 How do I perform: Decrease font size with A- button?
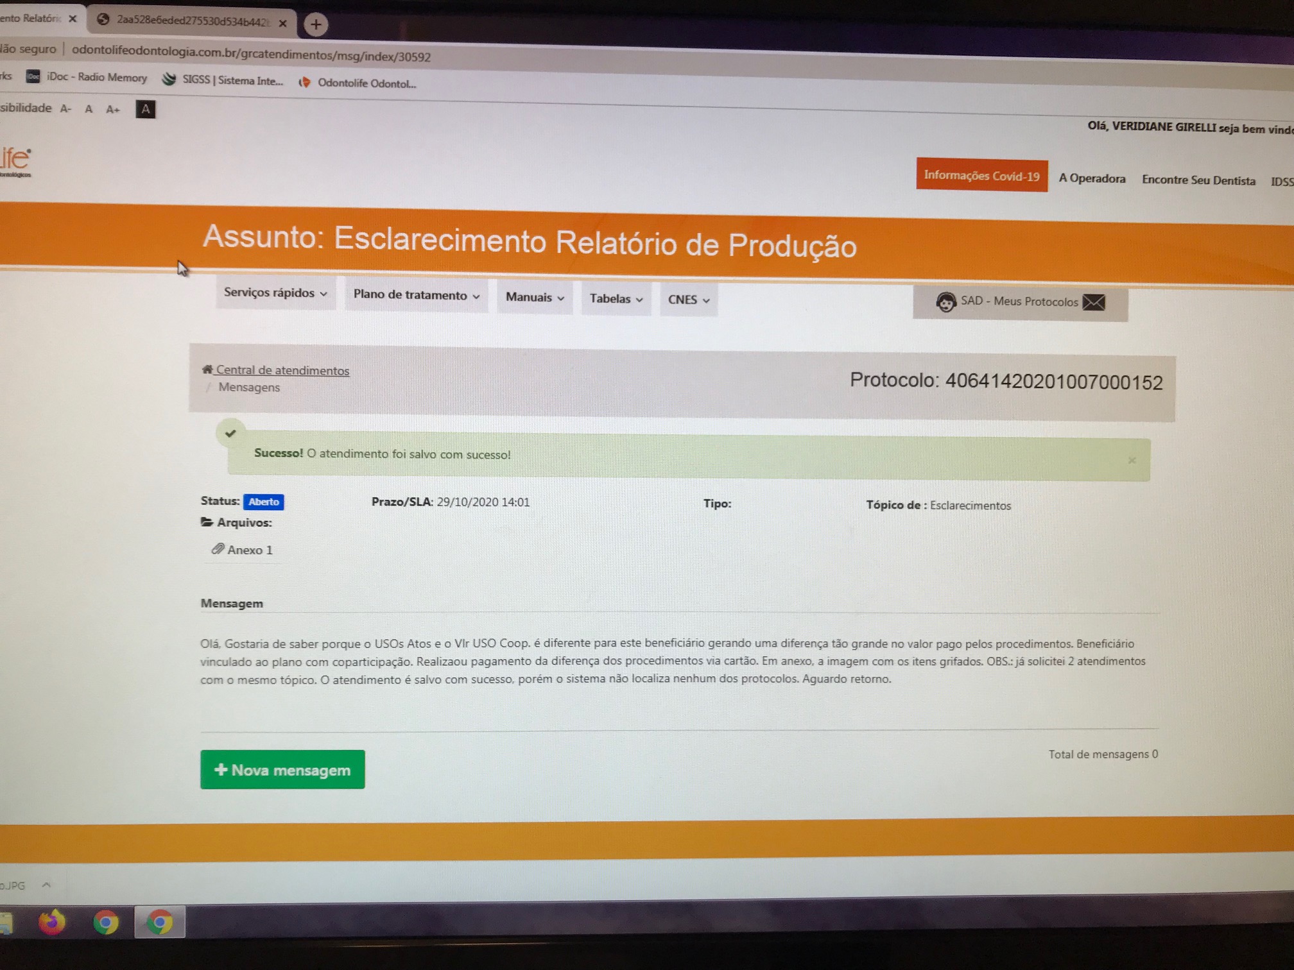(x=65, y=109)
